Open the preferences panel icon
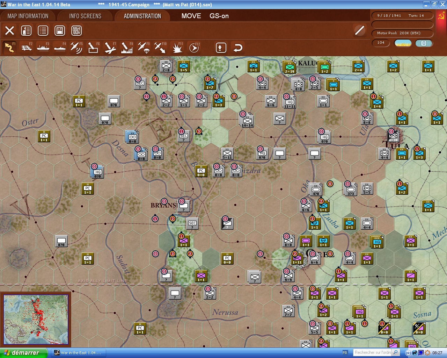The image size is (447, 358). [26, 31]
